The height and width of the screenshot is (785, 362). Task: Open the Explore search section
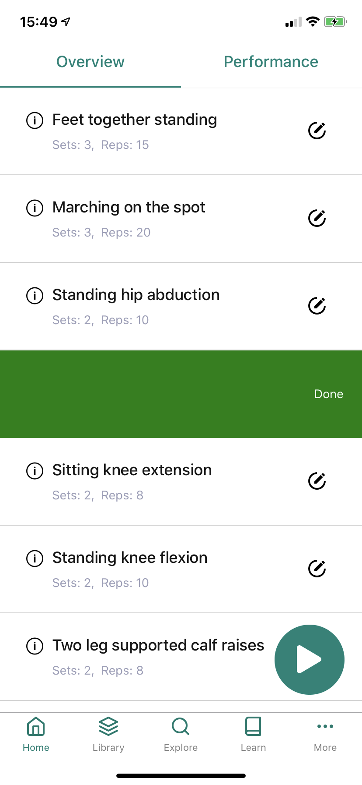click(x=181, y=735)
